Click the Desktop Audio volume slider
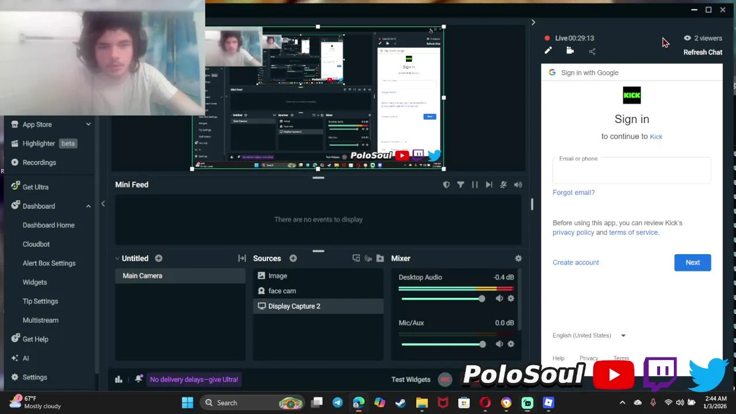Screen dimensions: 736x414 [x=443, y=298]
